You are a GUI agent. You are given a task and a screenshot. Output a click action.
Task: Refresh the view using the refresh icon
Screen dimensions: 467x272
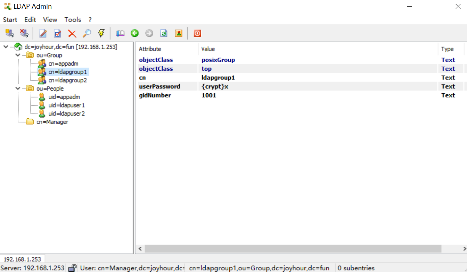[x=164, y=33]
